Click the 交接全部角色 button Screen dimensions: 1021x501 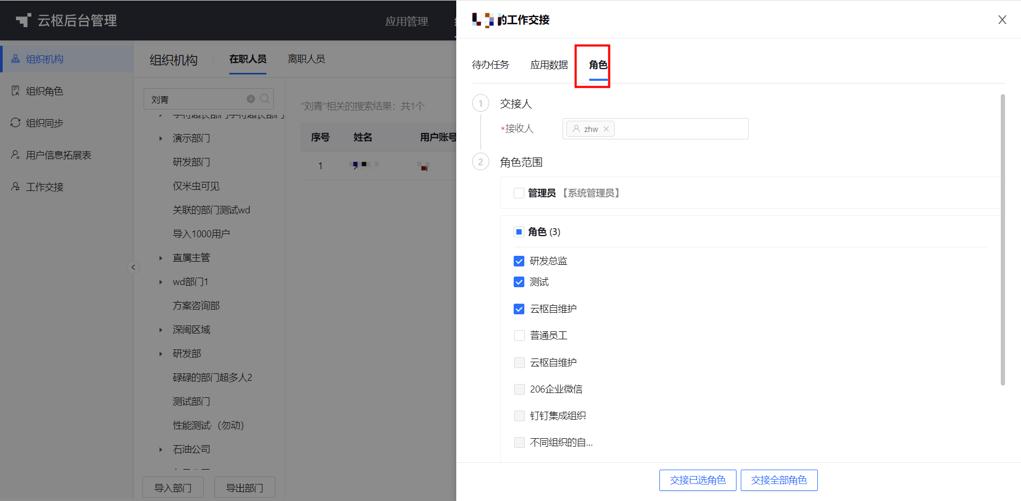779,480
